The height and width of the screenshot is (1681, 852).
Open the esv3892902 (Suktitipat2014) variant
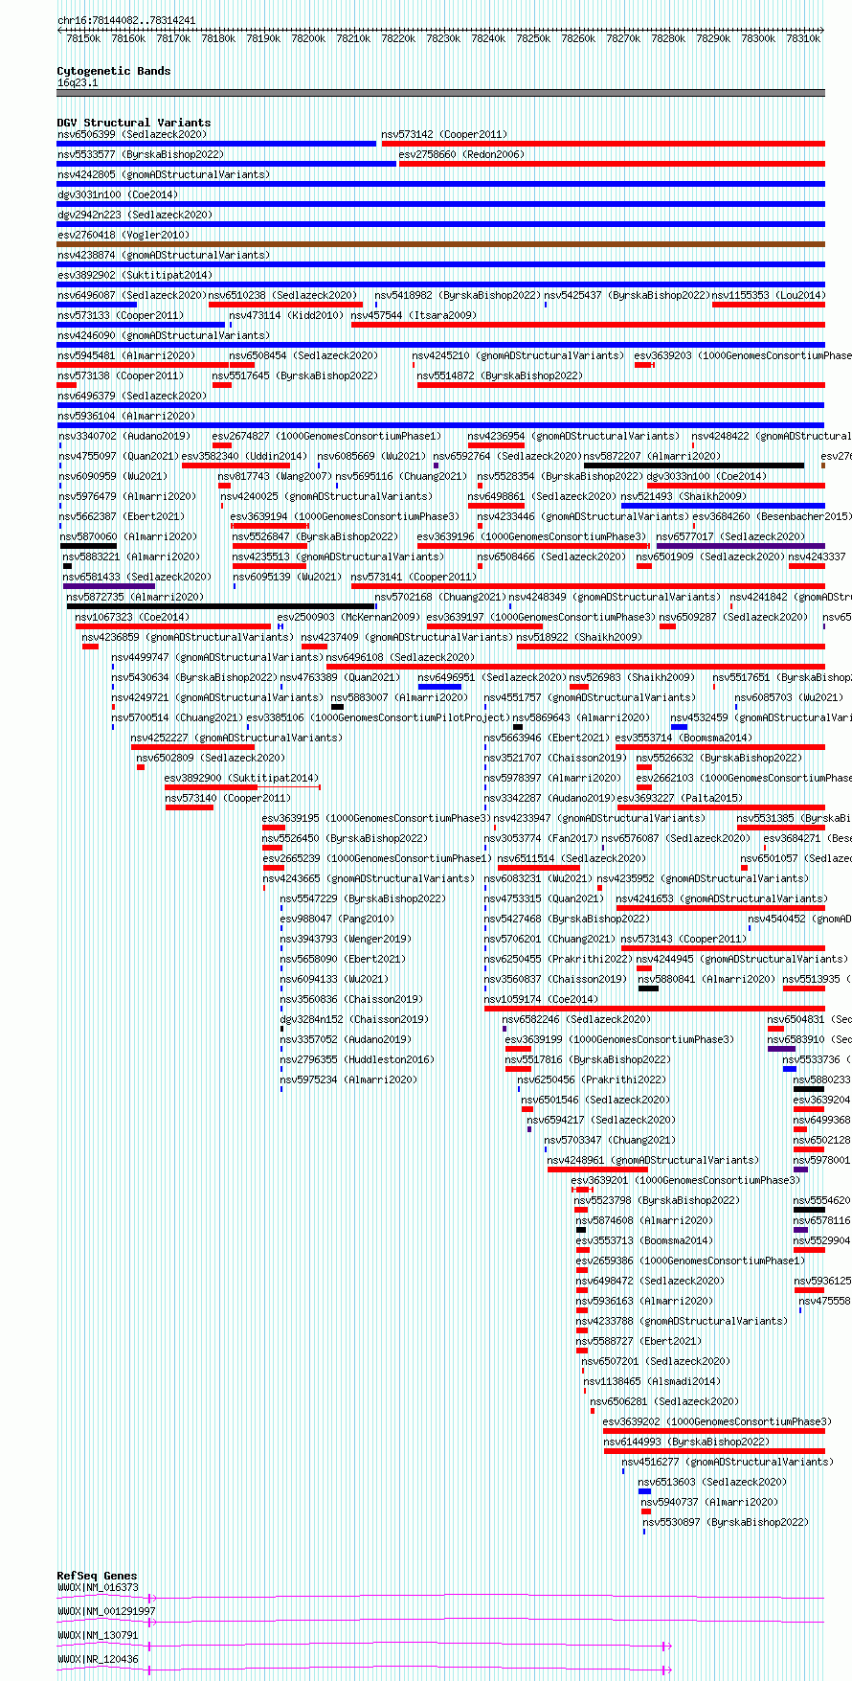[135, 275]
